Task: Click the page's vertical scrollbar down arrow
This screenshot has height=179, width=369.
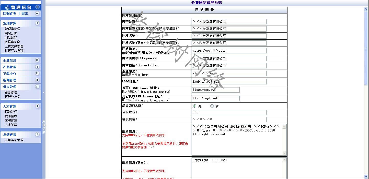Action: (366, 176)
